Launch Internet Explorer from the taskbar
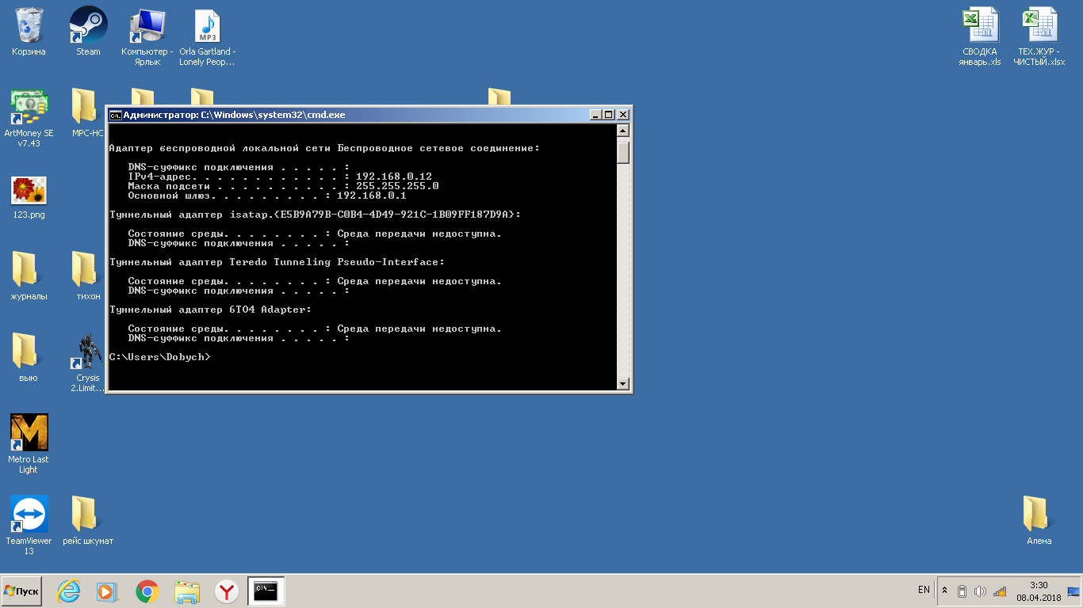The image size is (1083, 608). 70,591
